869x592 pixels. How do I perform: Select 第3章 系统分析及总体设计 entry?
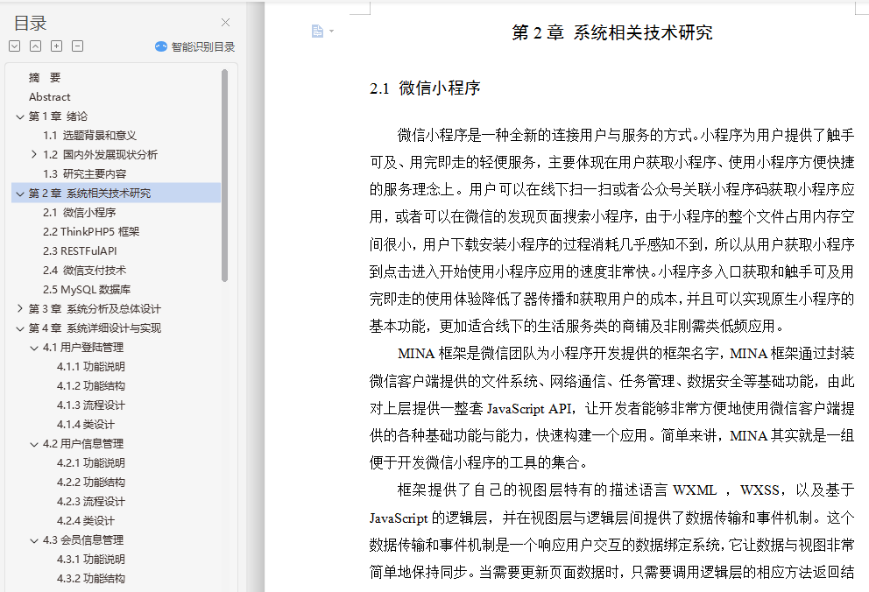[95, 308]
